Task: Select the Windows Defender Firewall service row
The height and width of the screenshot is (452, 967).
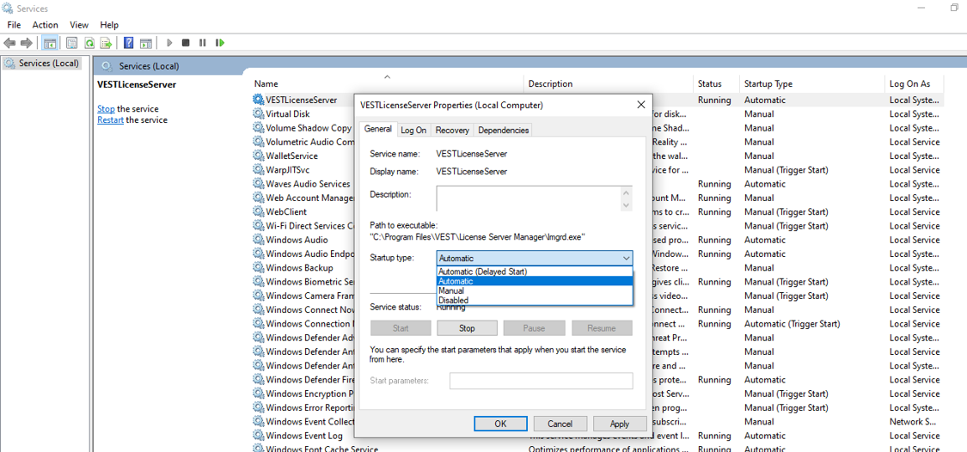Action: coord(597,380)
